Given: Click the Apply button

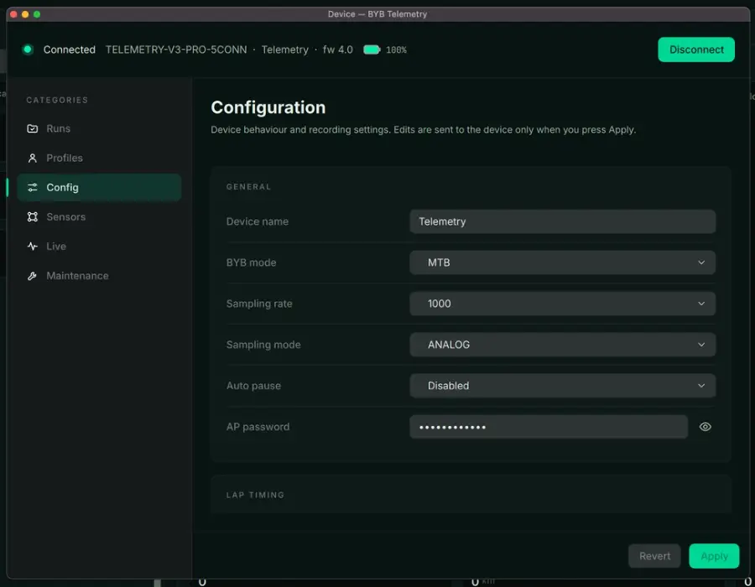Looking at the screenshot, I should pos(714,556).
